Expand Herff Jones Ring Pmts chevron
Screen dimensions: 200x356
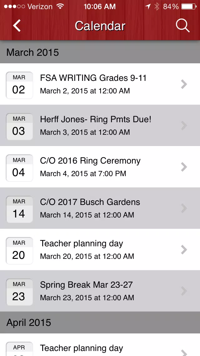coord(184,126)
